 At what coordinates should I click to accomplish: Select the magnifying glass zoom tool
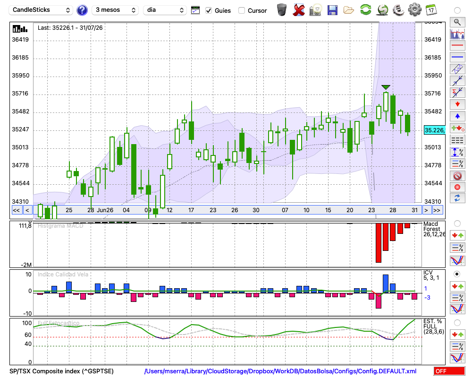pyautogui.click(x=457, y=22)
